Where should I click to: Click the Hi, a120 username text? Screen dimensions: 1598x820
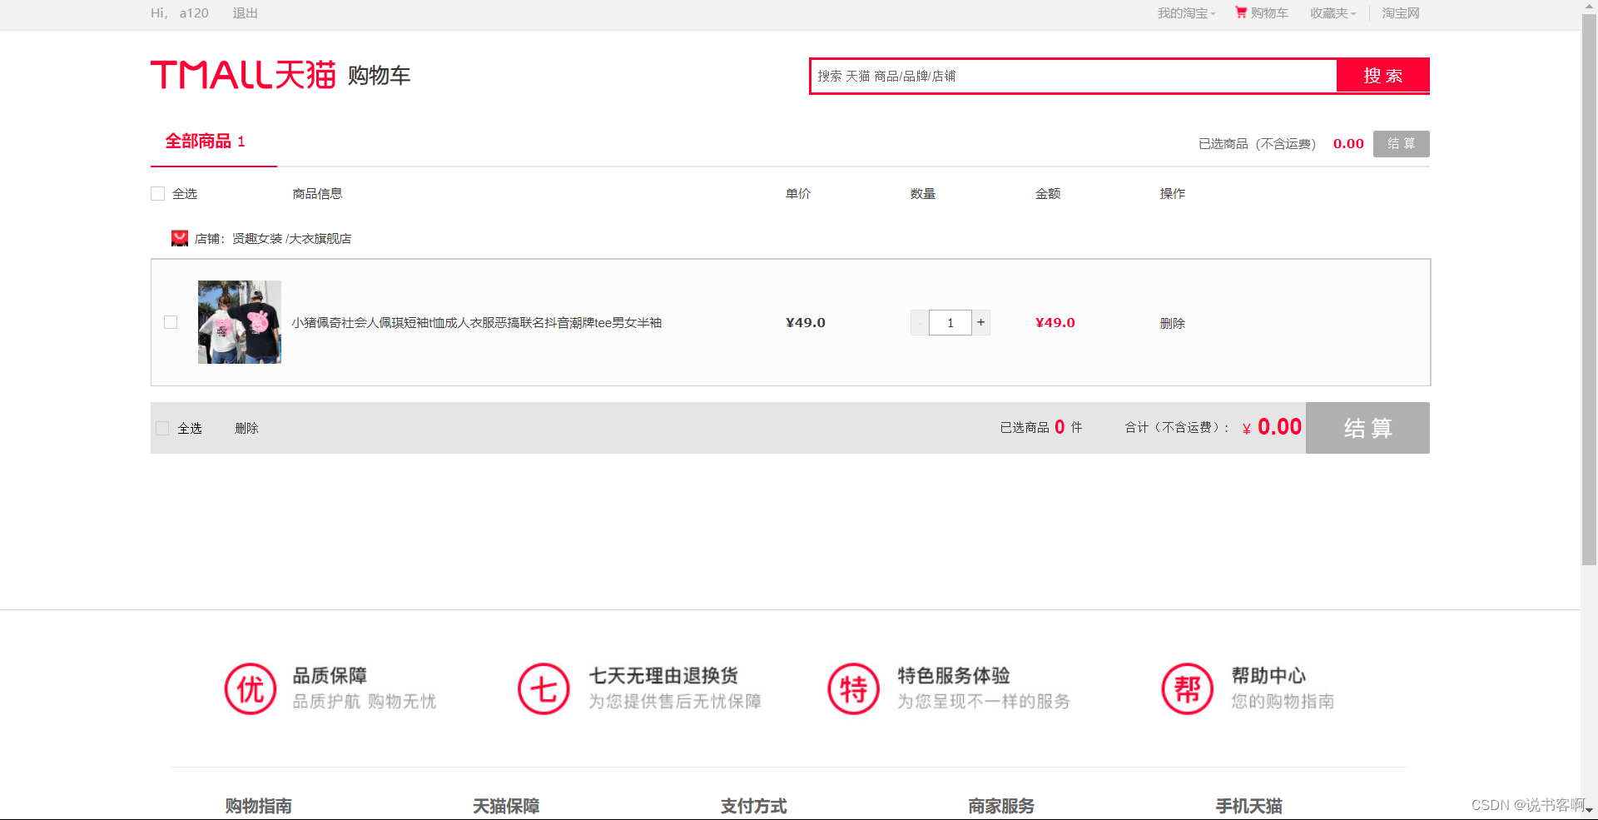click(180, 13)
